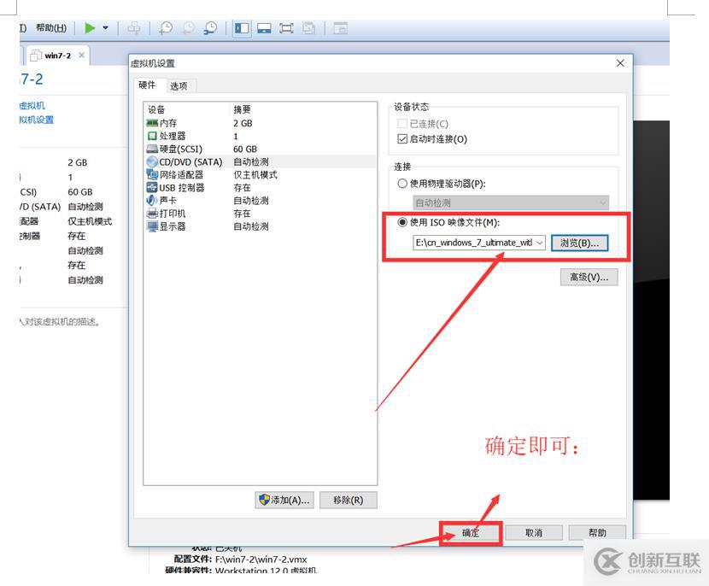
Task: Select the USB 控制器 device icon
Action: coord(152,187)
